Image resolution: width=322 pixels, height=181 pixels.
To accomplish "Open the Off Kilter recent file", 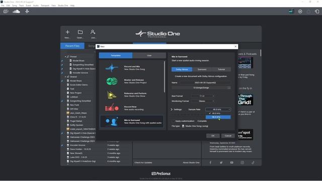I will point(74,109).
